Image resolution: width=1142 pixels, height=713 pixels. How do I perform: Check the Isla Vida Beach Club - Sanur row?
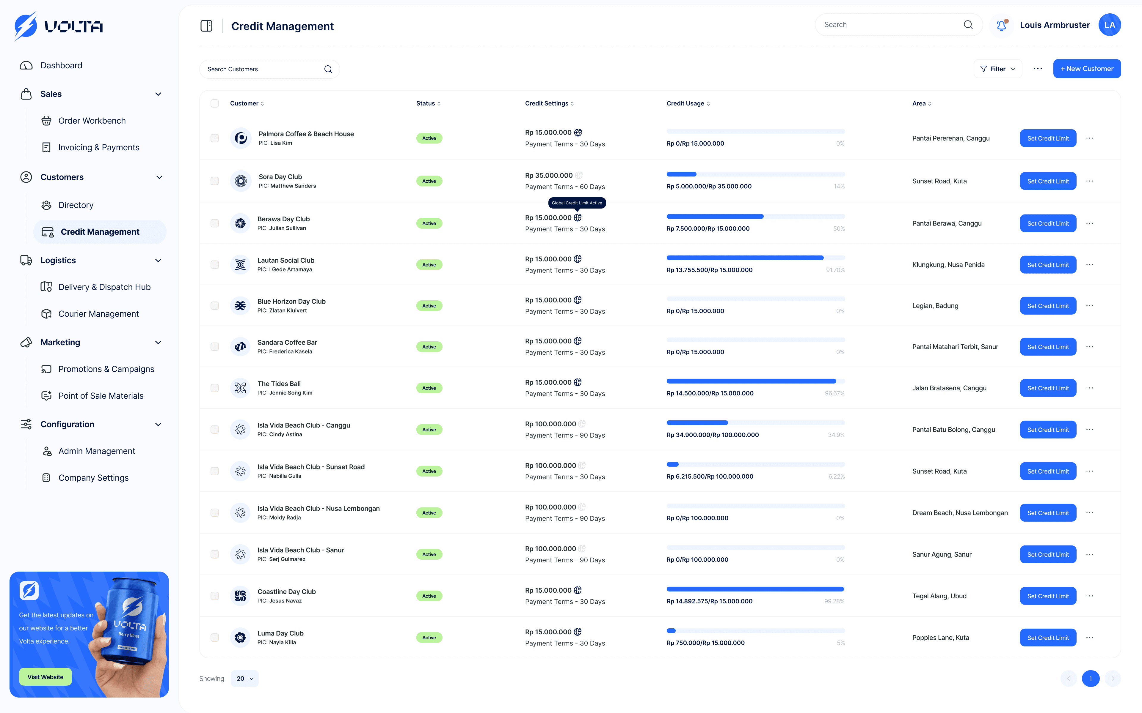tap(215, 555)
